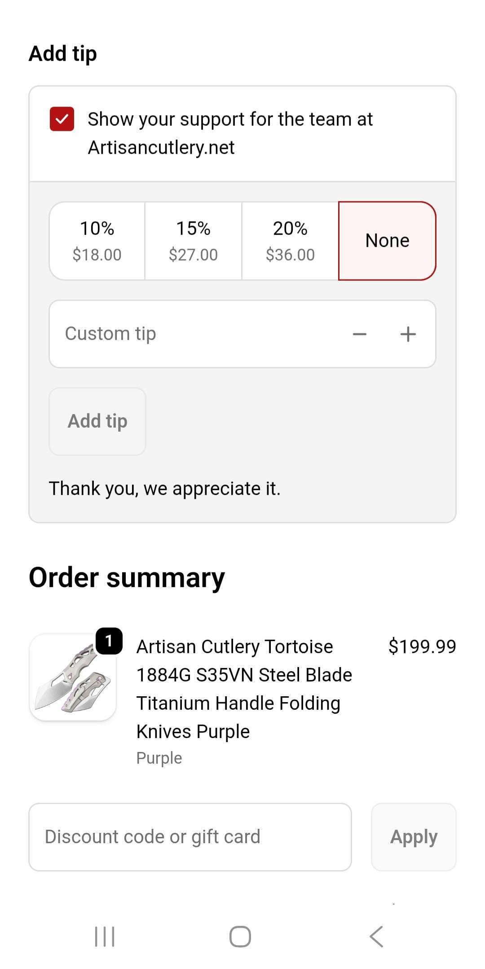Tap the Android home navigation icon
This screenshot has height=969, width=485.
(240, 937)
